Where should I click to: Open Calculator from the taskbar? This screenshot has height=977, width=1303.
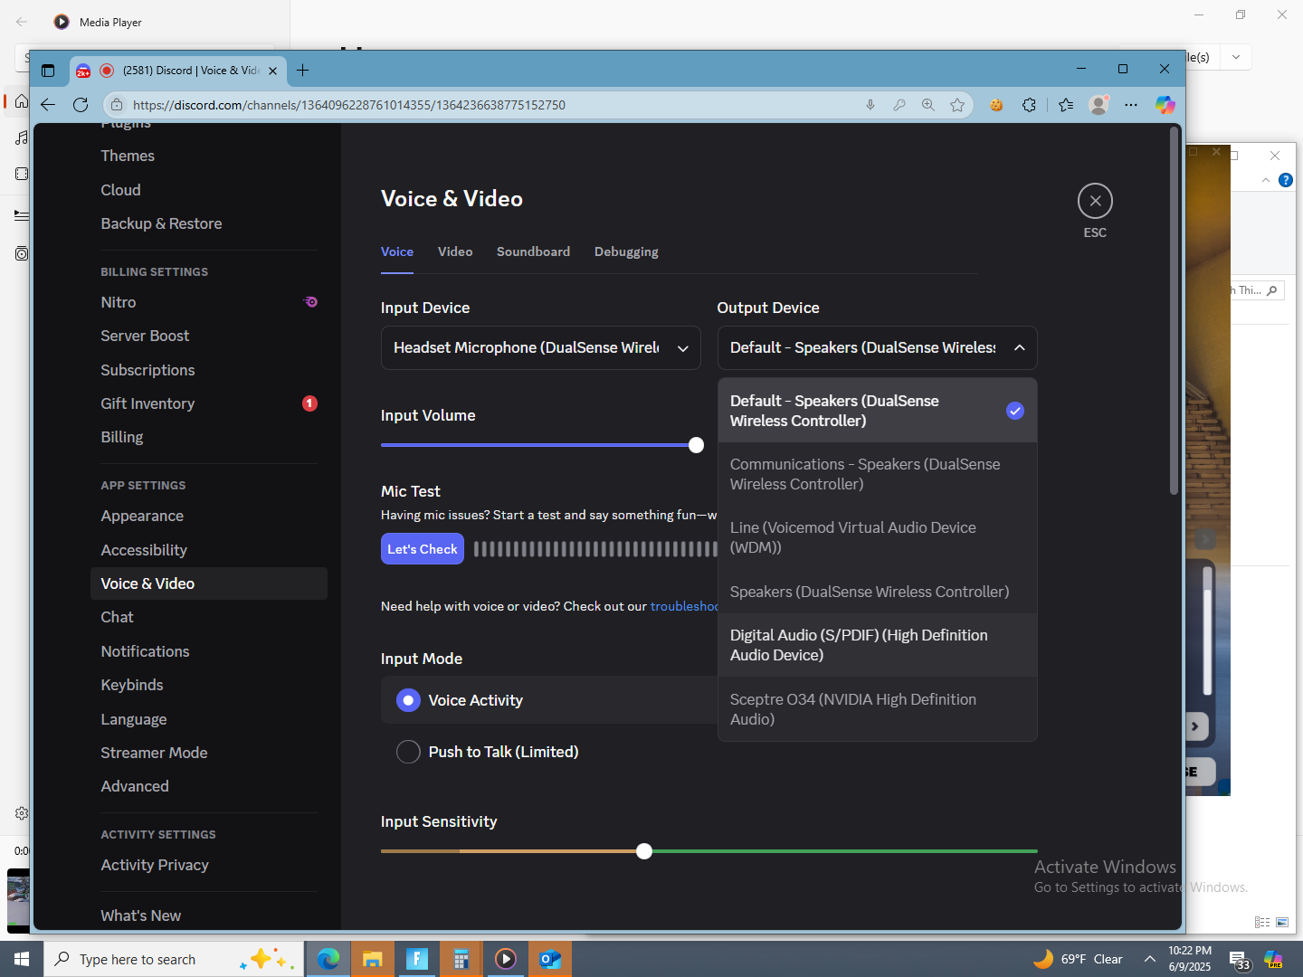tap(461, 959)
